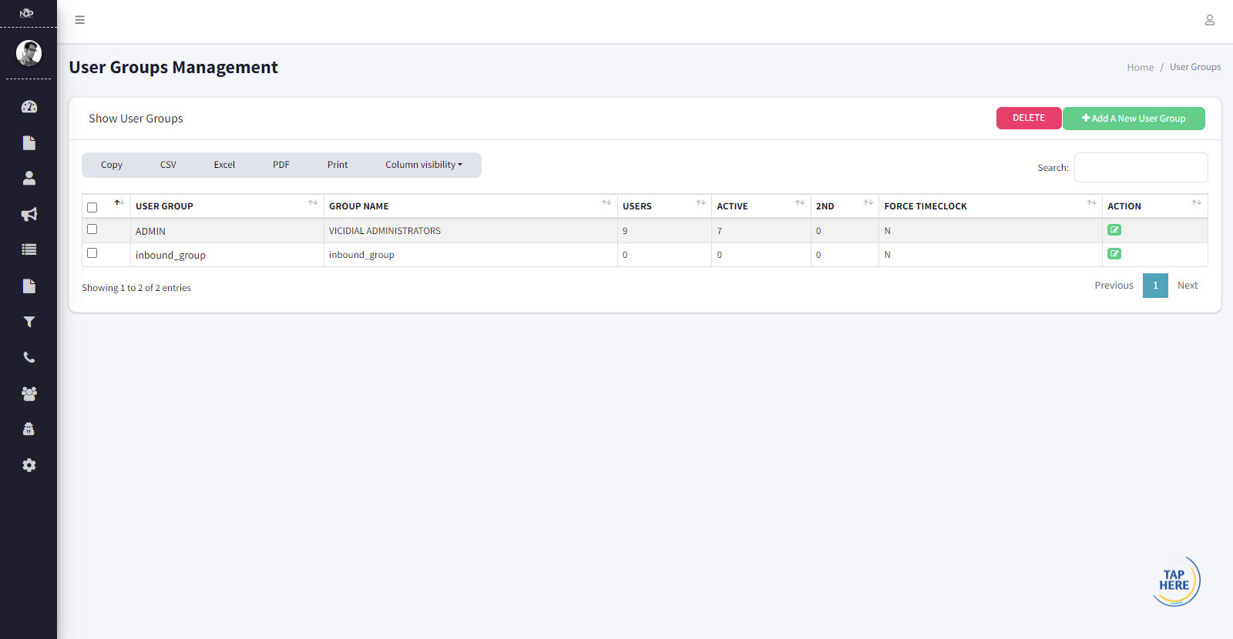The image size is (1233, 639).
Task: Expand the Column visibility dropdown
Action: [x=424, y=165]
